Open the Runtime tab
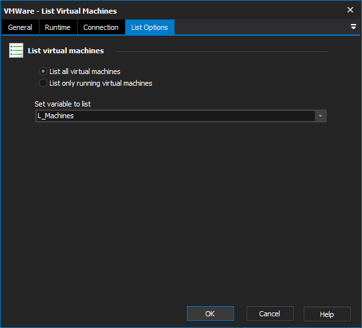This screenshot has width=362, height=328. (x=58, y=27)
